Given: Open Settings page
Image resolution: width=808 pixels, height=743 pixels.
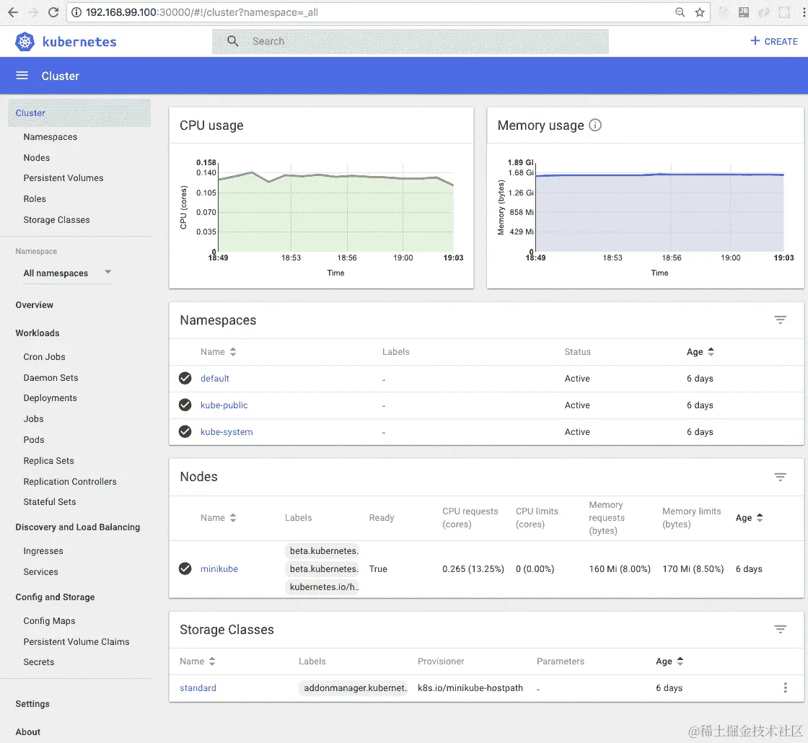Looking at the screenshot, I should [x=32, y=704].
